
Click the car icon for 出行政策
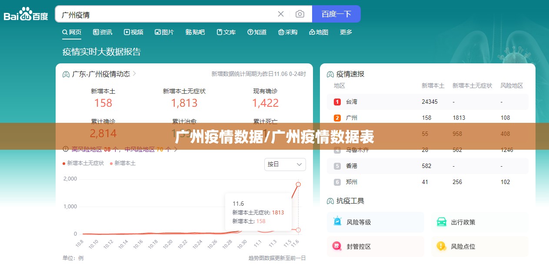pos(442,222)
